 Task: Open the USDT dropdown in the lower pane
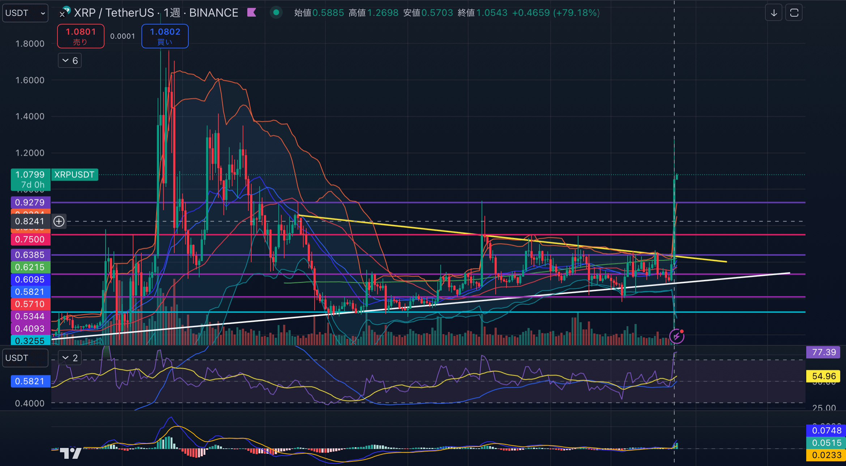pos(25,358)
